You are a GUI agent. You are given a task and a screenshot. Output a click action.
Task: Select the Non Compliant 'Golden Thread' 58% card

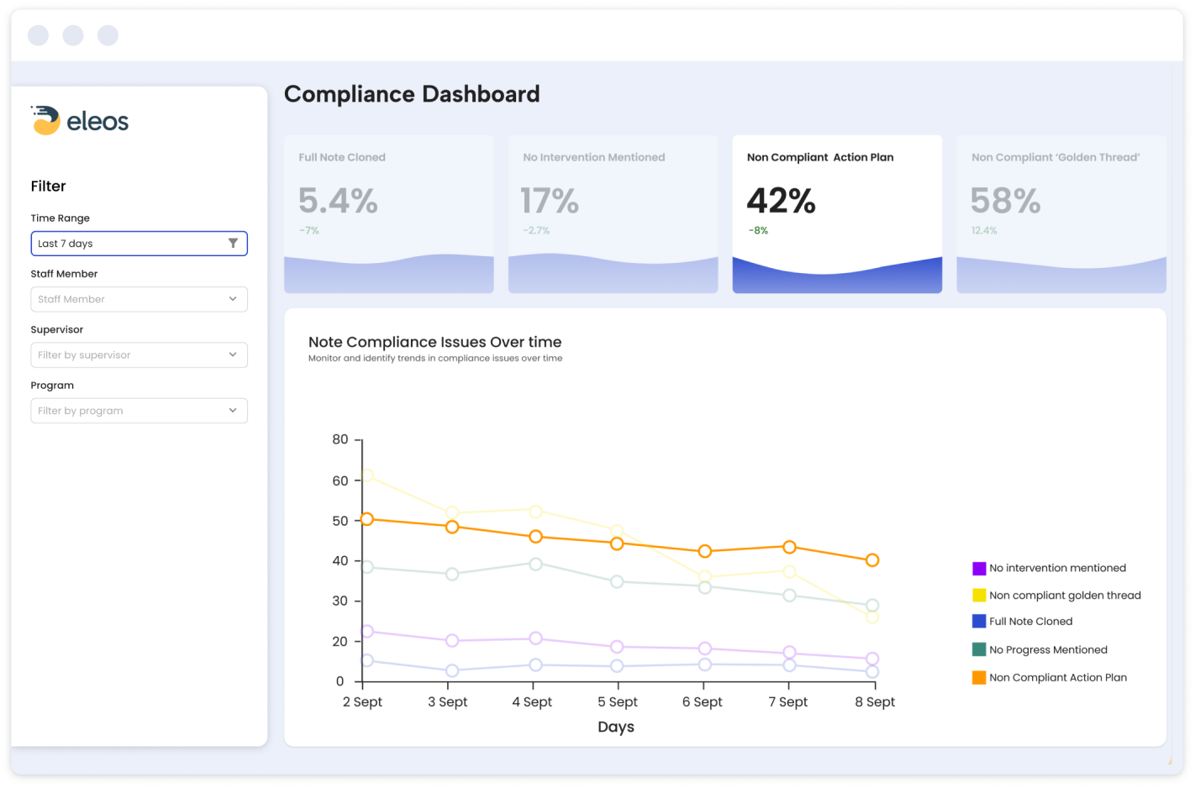(x=1061, y=214)
